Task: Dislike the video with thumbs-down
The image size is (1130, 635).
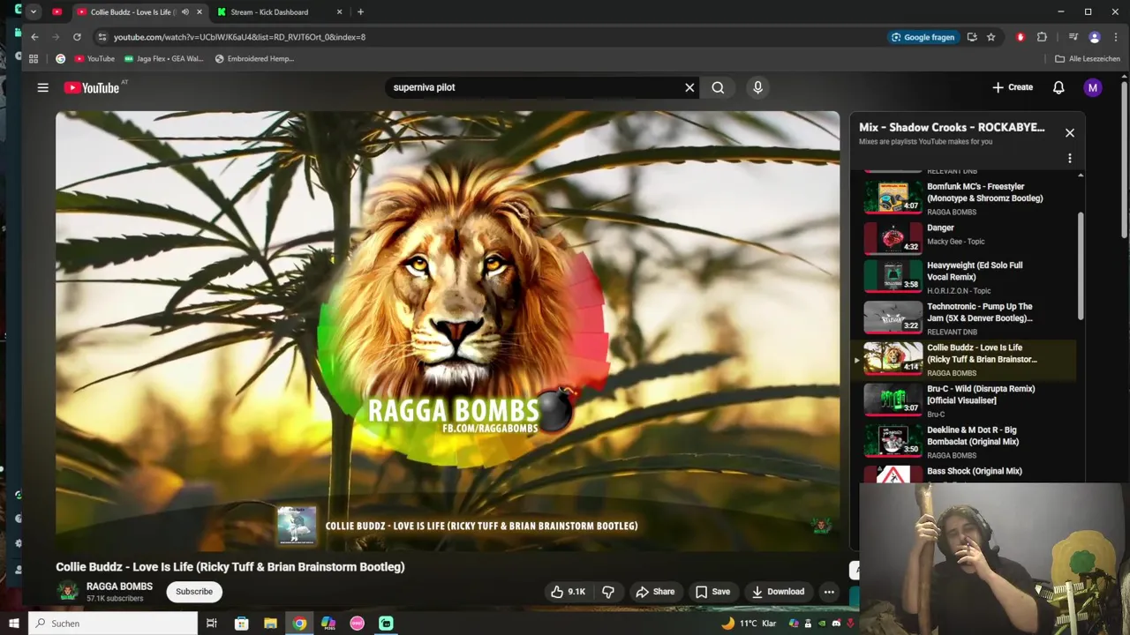Action: (x=608, y=592)
